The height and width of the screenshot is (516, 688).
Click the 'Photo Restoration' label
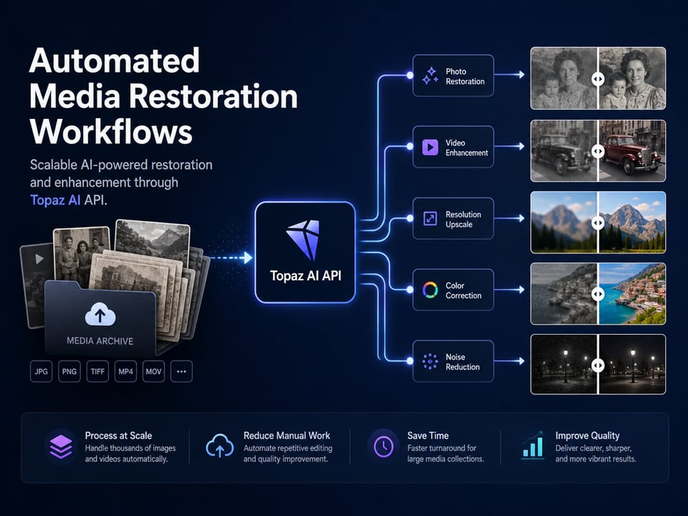pyautogui.click(x=465, y=77)
